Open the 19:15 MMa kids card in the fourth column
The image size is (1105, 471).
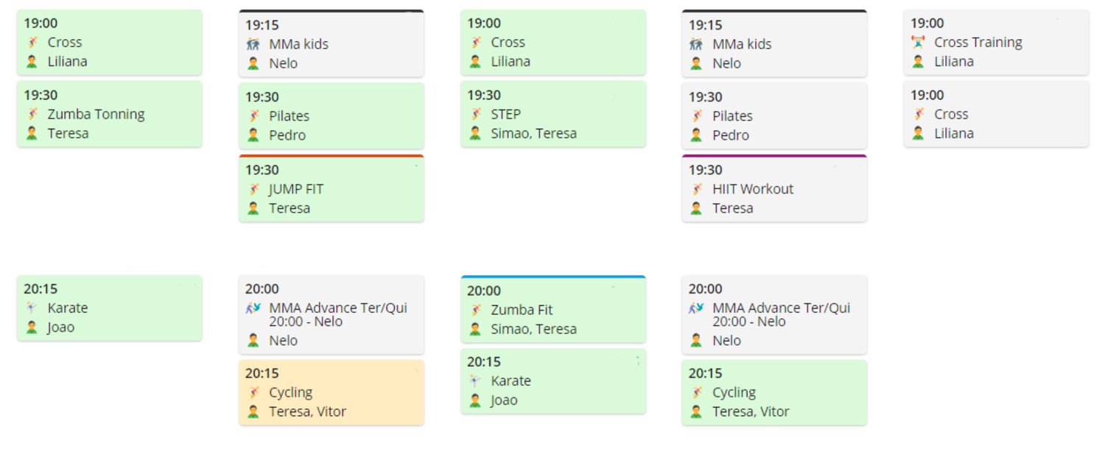[774, 43]
